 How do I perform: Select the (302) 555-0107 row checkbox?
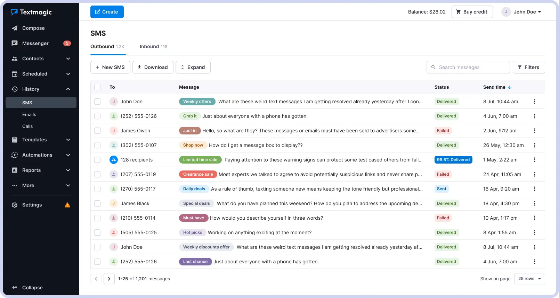tap(97, 145)
